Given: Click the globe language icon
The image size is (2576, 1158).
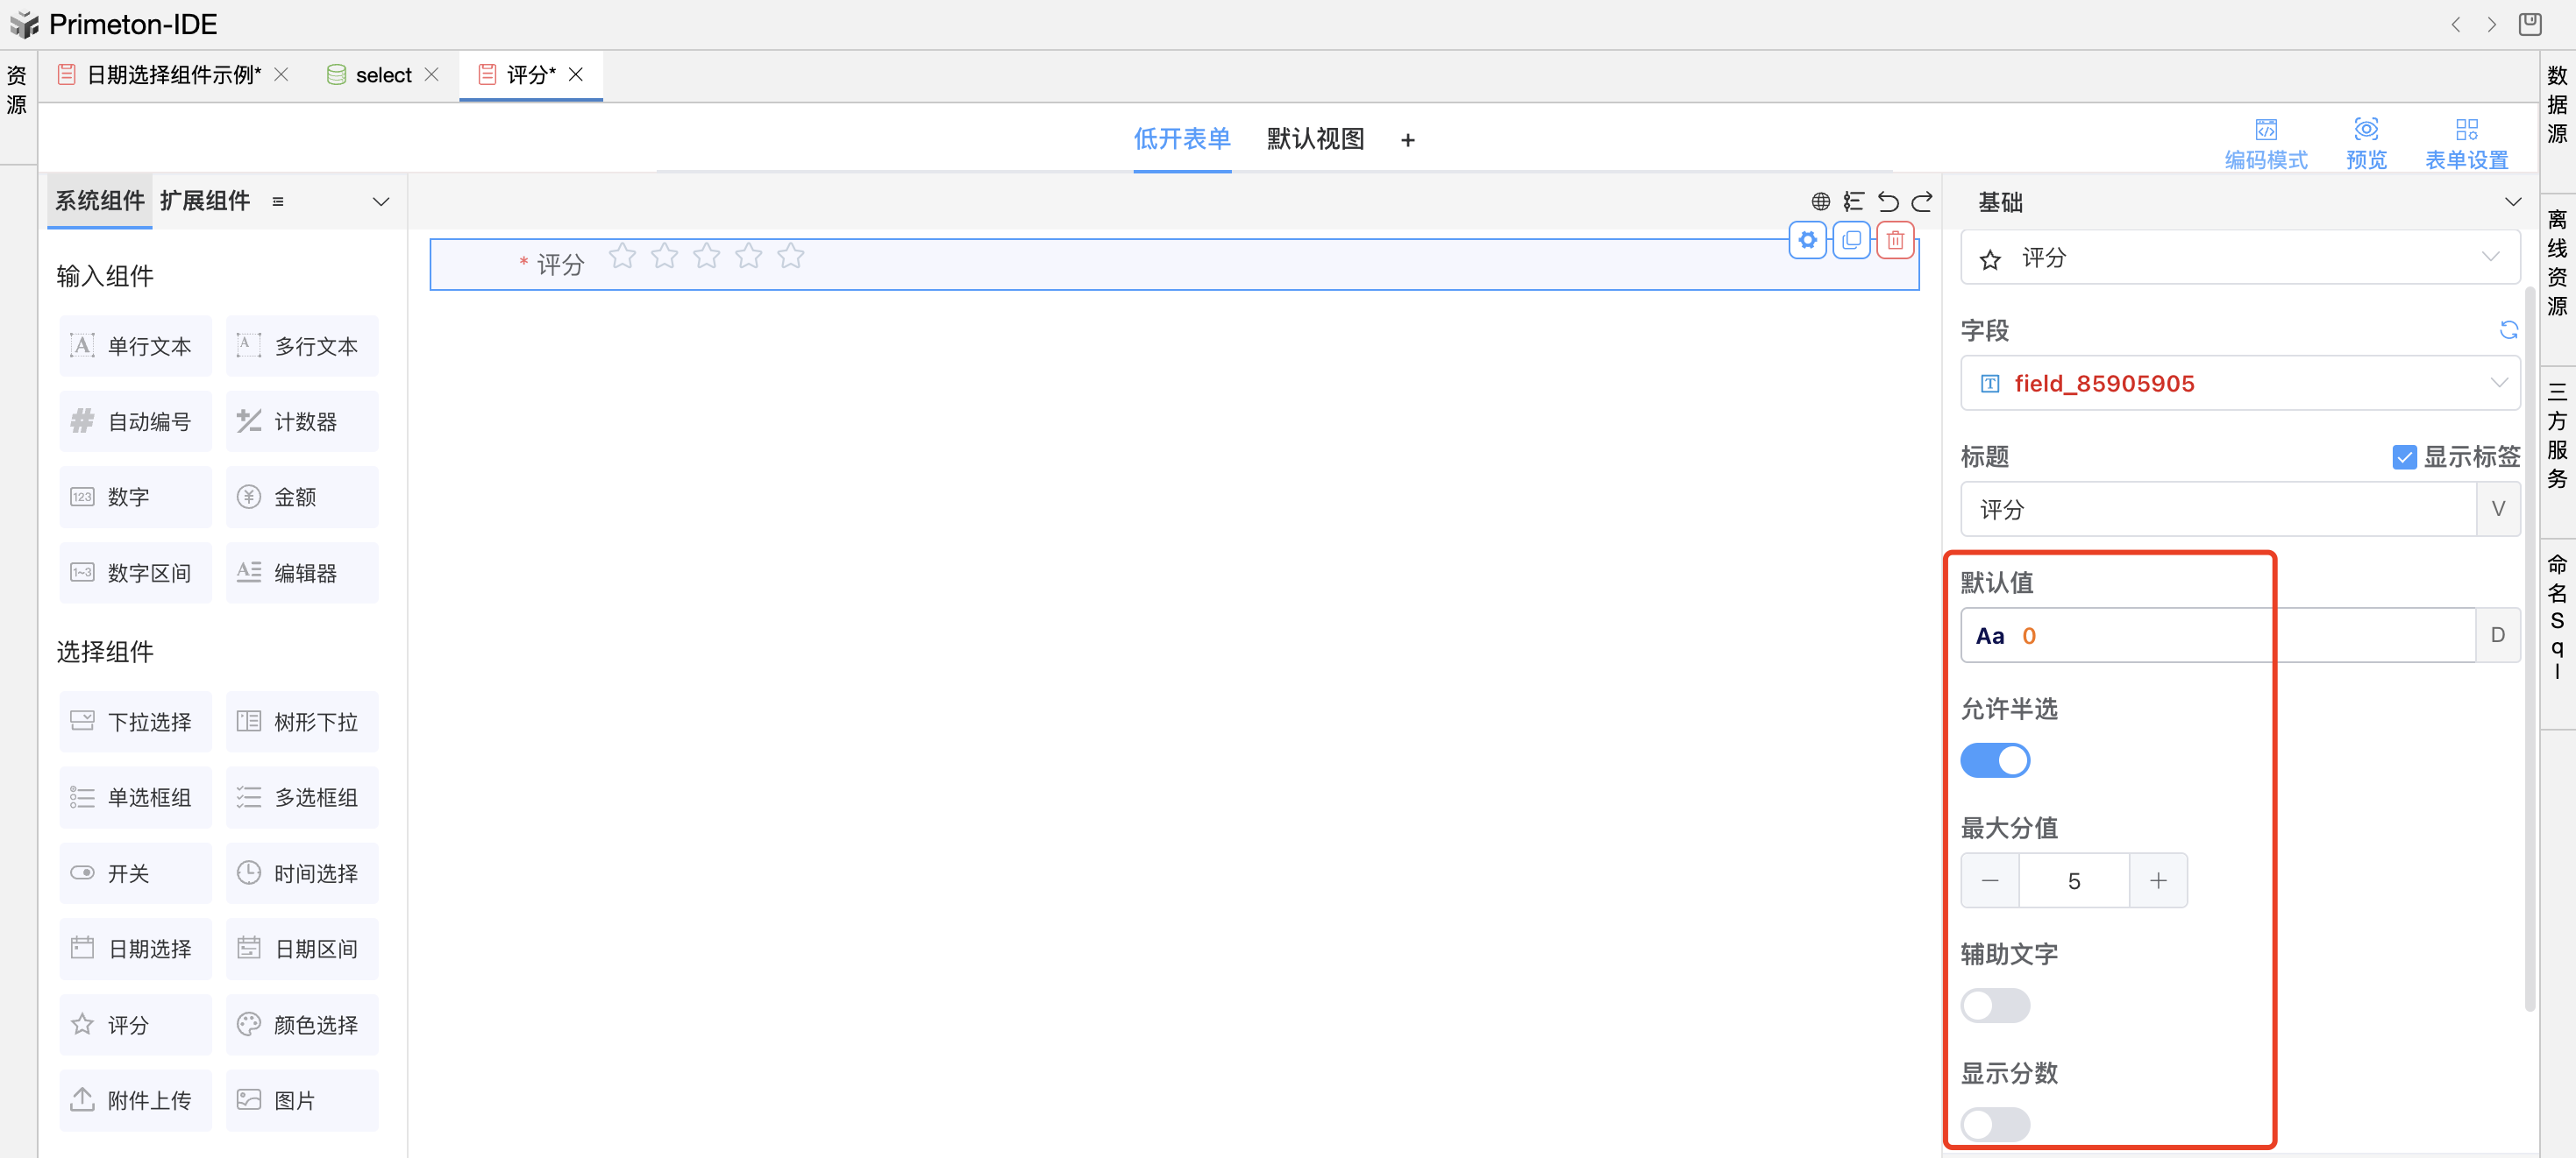Looking at the screenshot, I should click(1820, 201).
